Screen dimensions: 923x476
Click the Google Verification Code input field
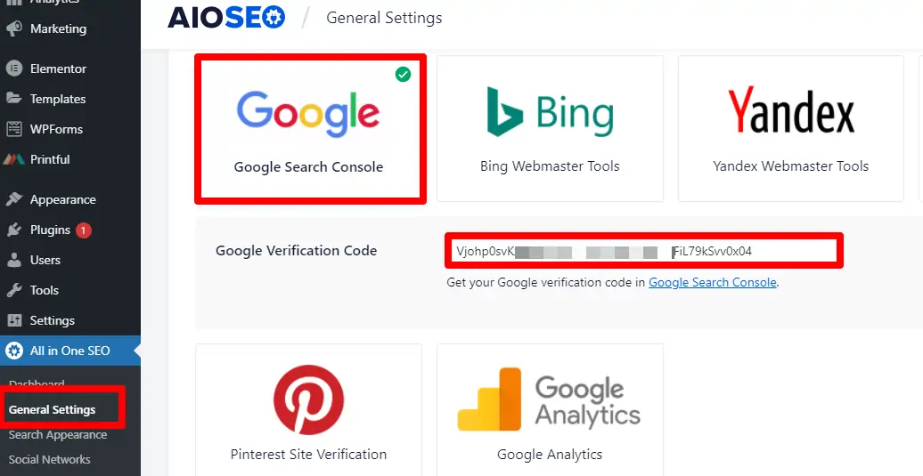tap(641, 251)
